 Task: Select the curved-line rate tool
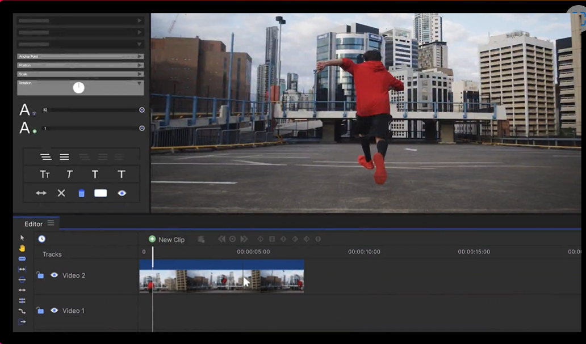(22, 311)
